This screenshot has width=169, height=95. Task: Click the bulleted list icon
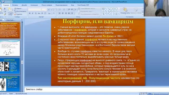pos(60,9)
